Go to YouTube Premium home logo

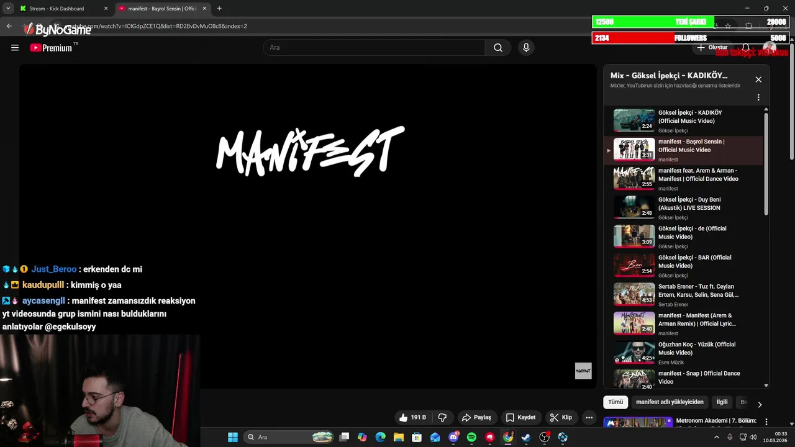click(x=52, y=48)
